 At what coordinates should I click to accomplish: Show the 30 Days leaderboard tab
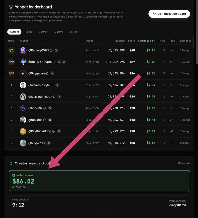58,32
